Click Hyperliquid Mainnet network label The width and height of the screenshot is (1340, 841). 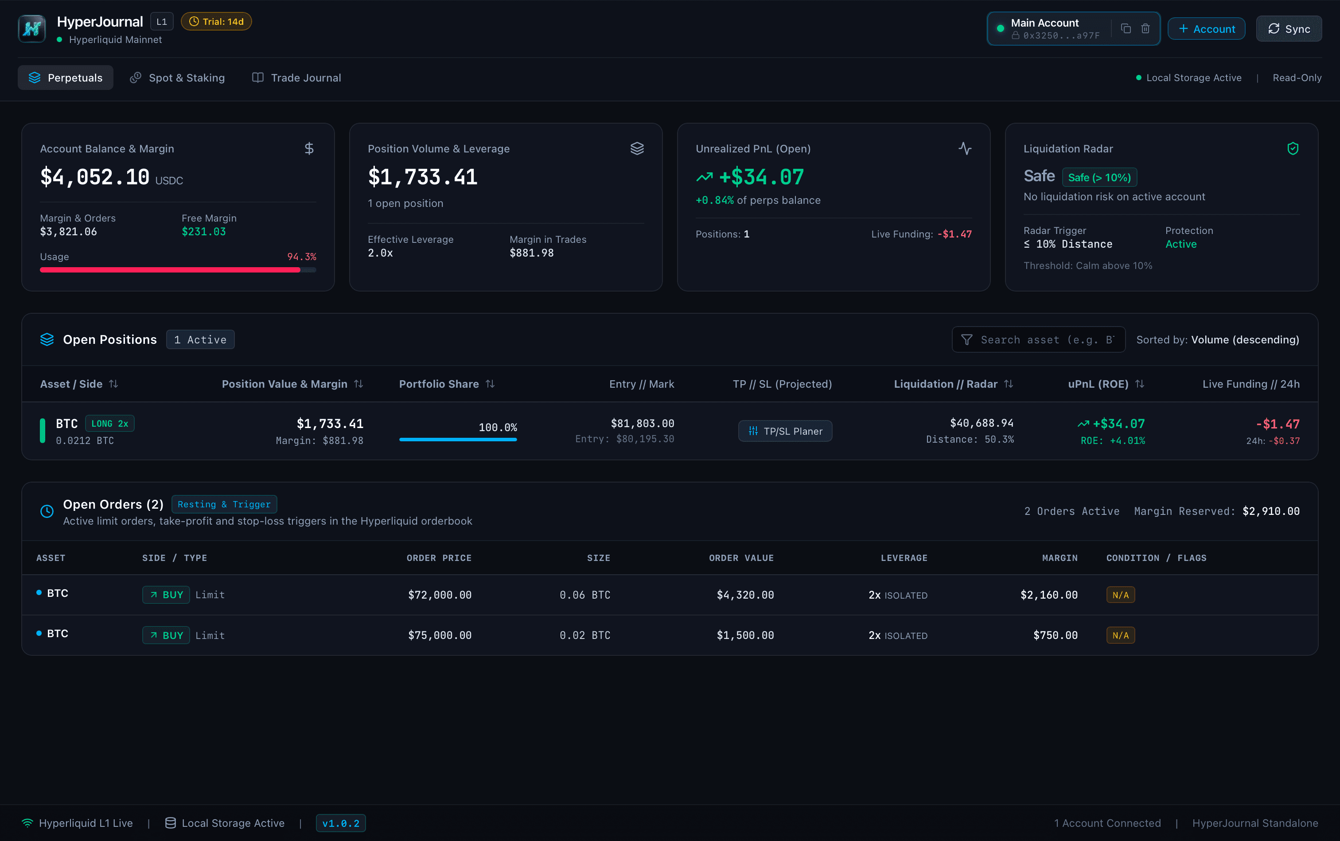click(115, 40)
